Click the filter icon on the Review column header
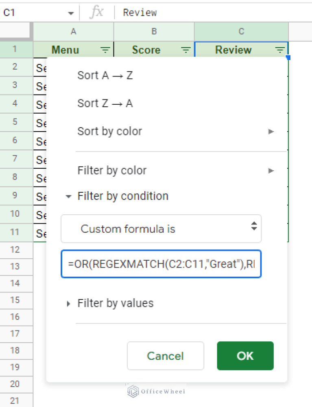 click(x=280, y=49)
